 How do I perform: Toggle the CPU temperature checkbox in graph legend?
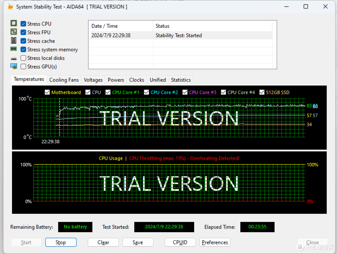pyautogui.click(x=88, y=92)
